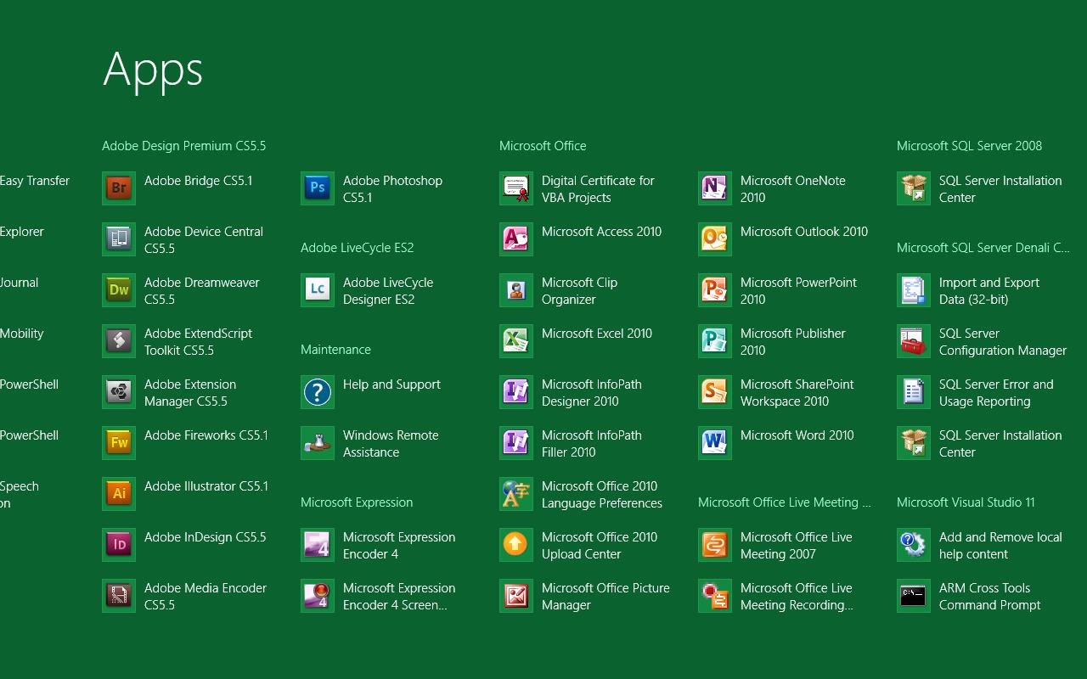Screen dimensions: 1087x679
Task: Launch the Microsoft Outlook 2010 icon
Action: coord(715,239)
